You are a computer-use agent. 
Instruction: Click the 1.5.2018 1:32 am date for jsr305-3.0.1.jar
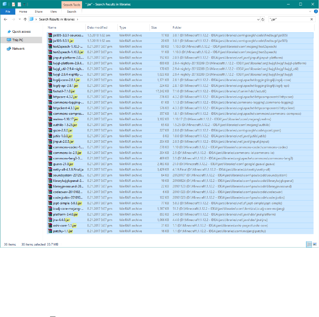click(99, 41)
